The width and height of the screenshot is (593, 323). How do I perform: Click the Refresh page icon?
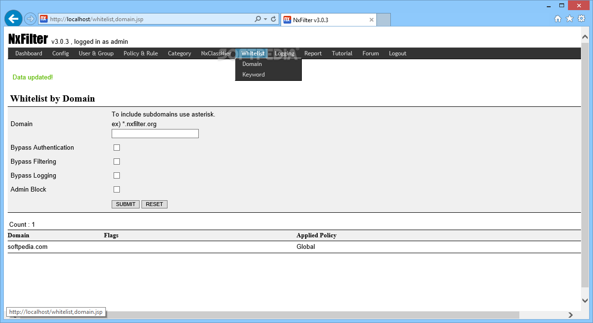click(x=273, y=19)
